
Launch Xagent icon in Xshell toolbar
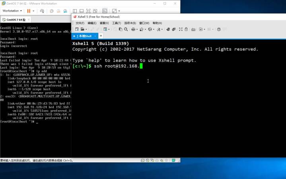[174, 29]
